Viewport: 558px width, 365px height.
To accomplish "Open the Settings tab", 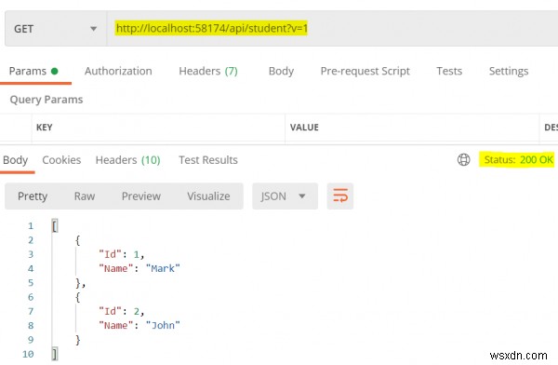I will pyautogui.click(x=509, y=71).
